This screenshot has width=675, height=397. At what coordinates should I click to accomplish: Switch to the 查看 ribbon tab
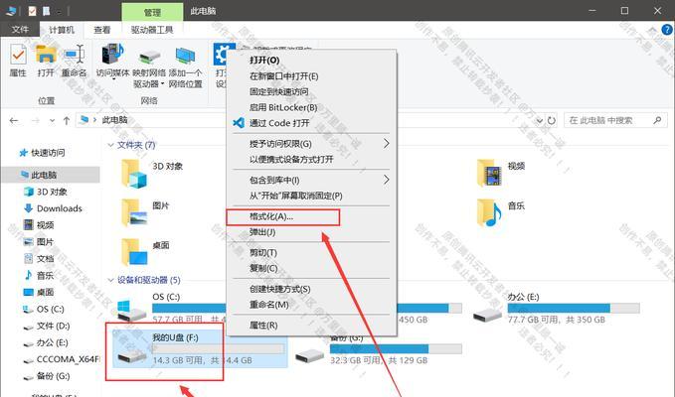point(102,30)
